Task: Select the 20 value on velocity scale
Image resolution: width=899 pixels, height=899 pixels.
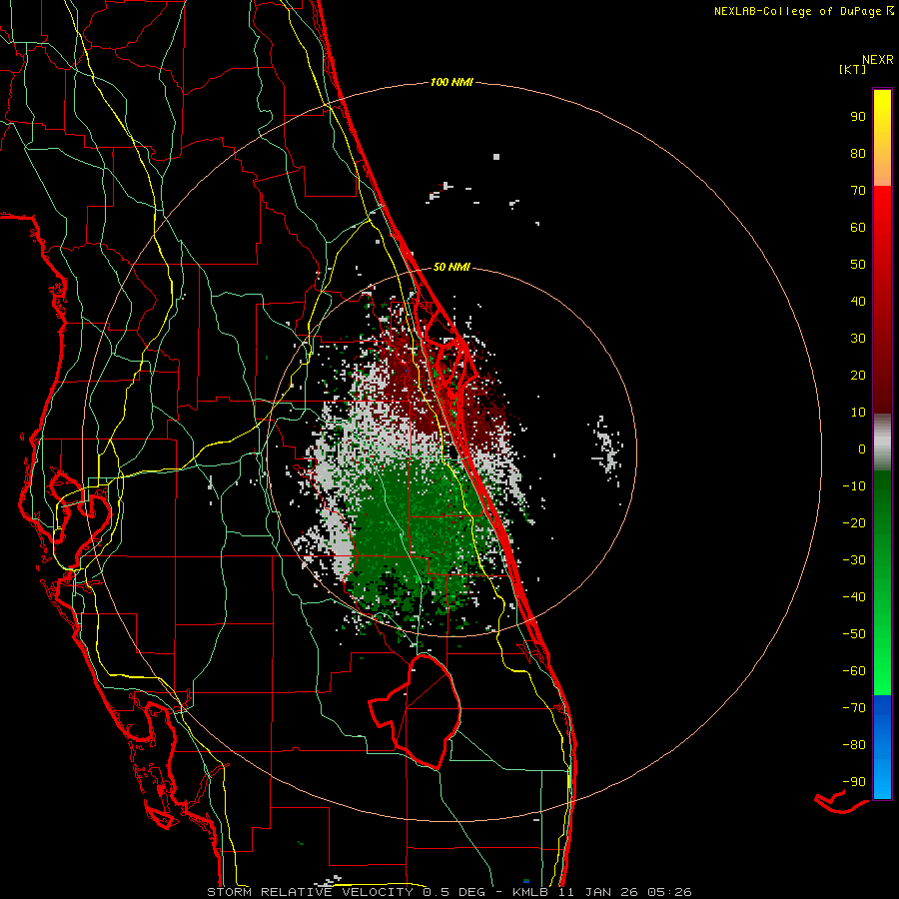Action: (858, 375)
